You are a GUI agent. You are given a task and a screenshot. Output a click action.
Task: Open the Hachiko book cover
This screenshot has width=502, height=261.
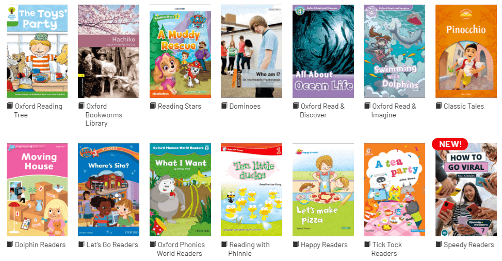[108, 51]
